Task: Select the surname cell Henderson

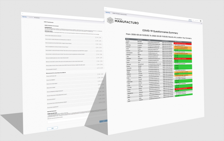Action: click(x=140, y=43)
